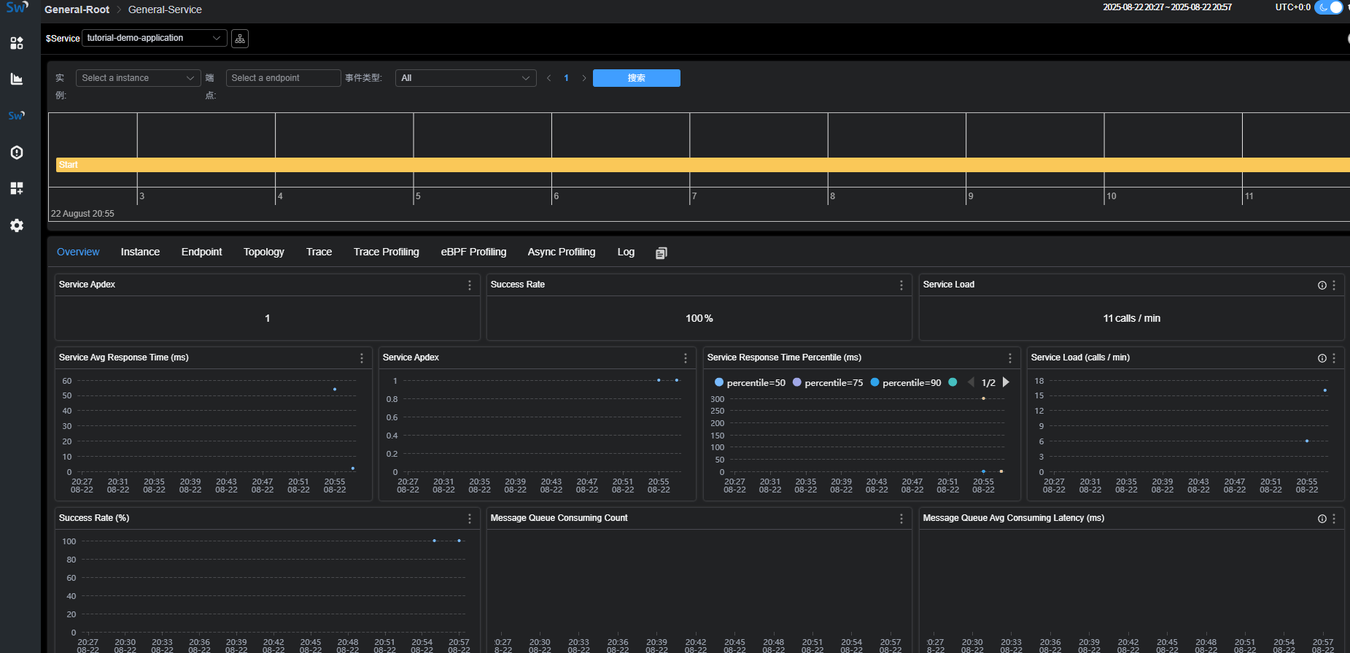Open the Select a instance dropdown

pyautogui.click(x=138, y=78)
